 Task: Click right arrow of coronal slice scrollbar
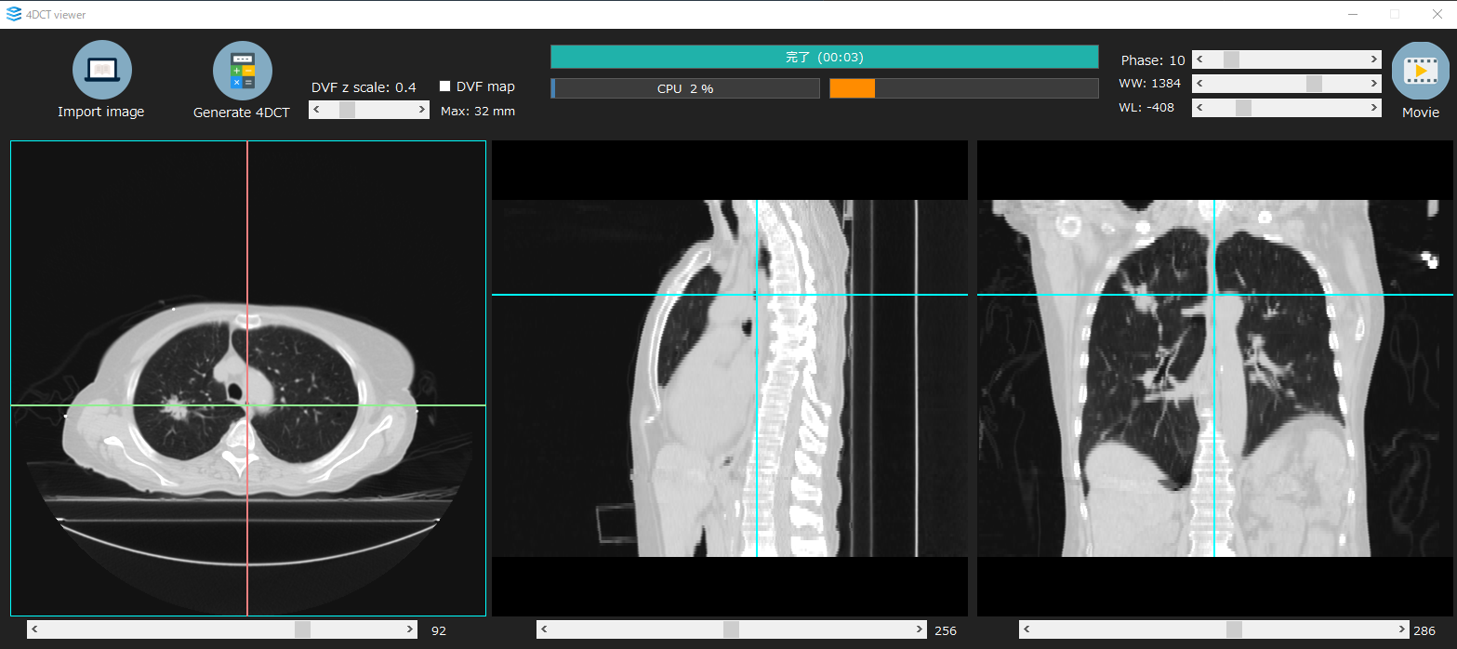click(x=1401, y=629)
